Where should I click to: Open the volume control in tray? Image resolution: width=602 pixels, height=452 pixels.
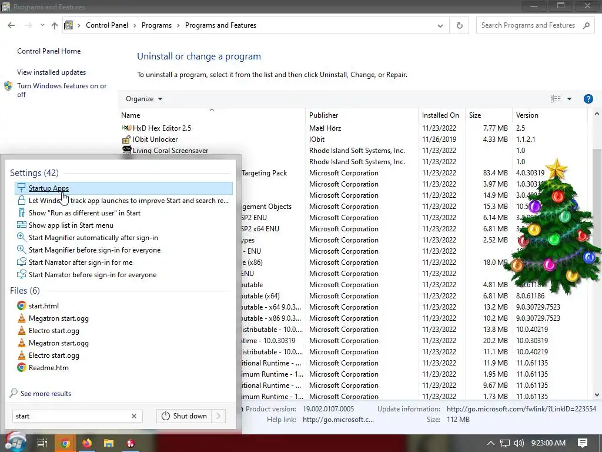point(519,443)
